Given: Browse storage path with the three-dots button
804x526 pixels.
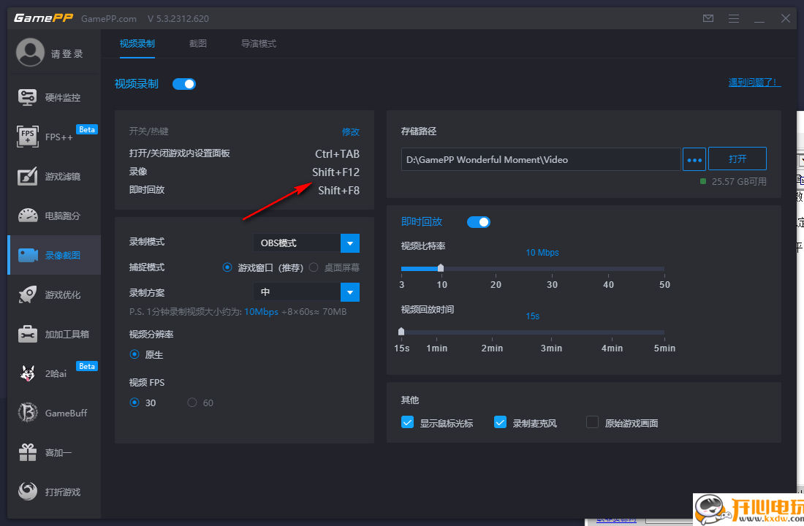Looking at the screenshot, I should click(694, 159).
